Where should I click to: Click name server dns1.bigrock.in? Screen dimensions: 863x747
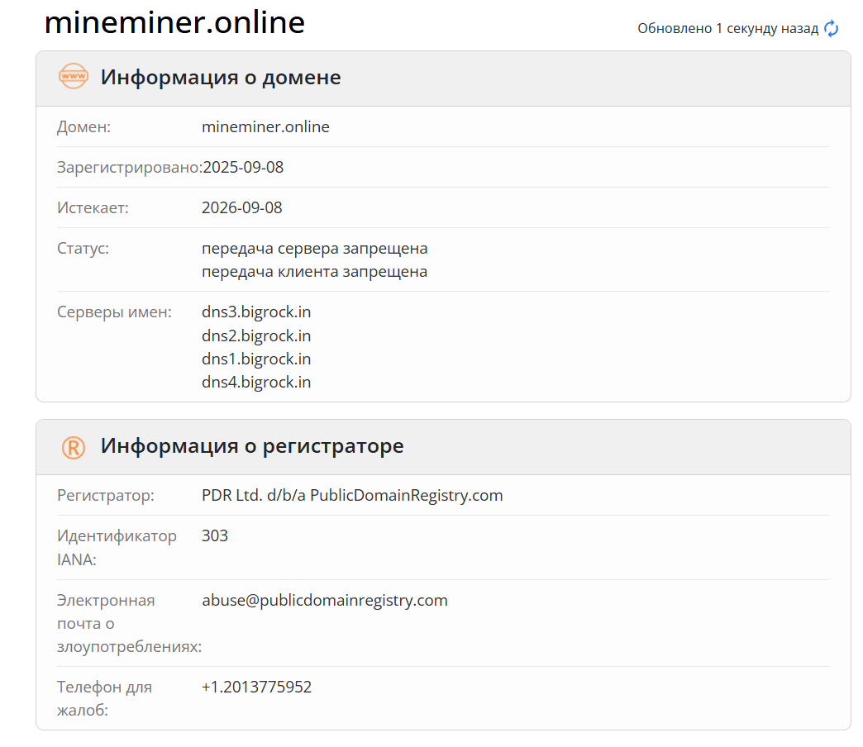pos(256,359)
